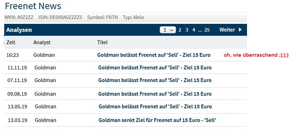Click the Goldman analyst name for 13.03.19

pos(45,120)
